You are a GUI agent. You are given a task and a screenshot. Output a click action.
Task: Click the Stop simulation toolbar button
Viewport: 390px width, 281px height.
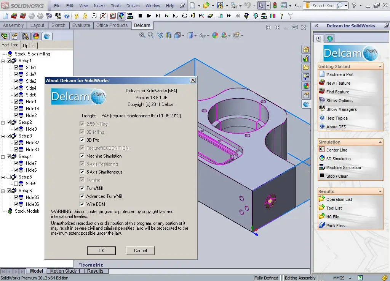(140, 16)
